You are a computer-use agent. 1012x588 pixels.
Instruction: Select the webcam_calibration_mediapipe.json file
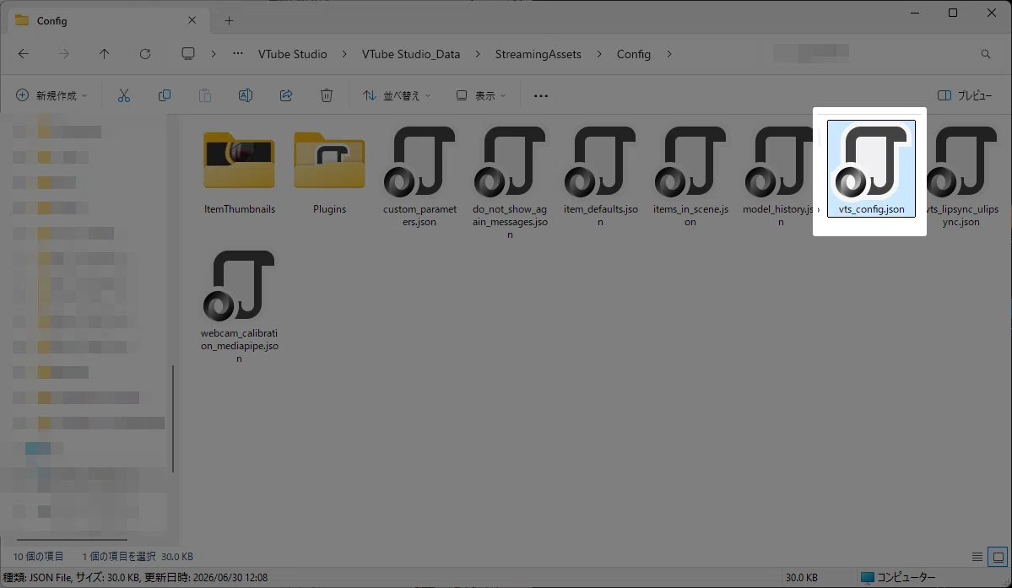point(240,307)
